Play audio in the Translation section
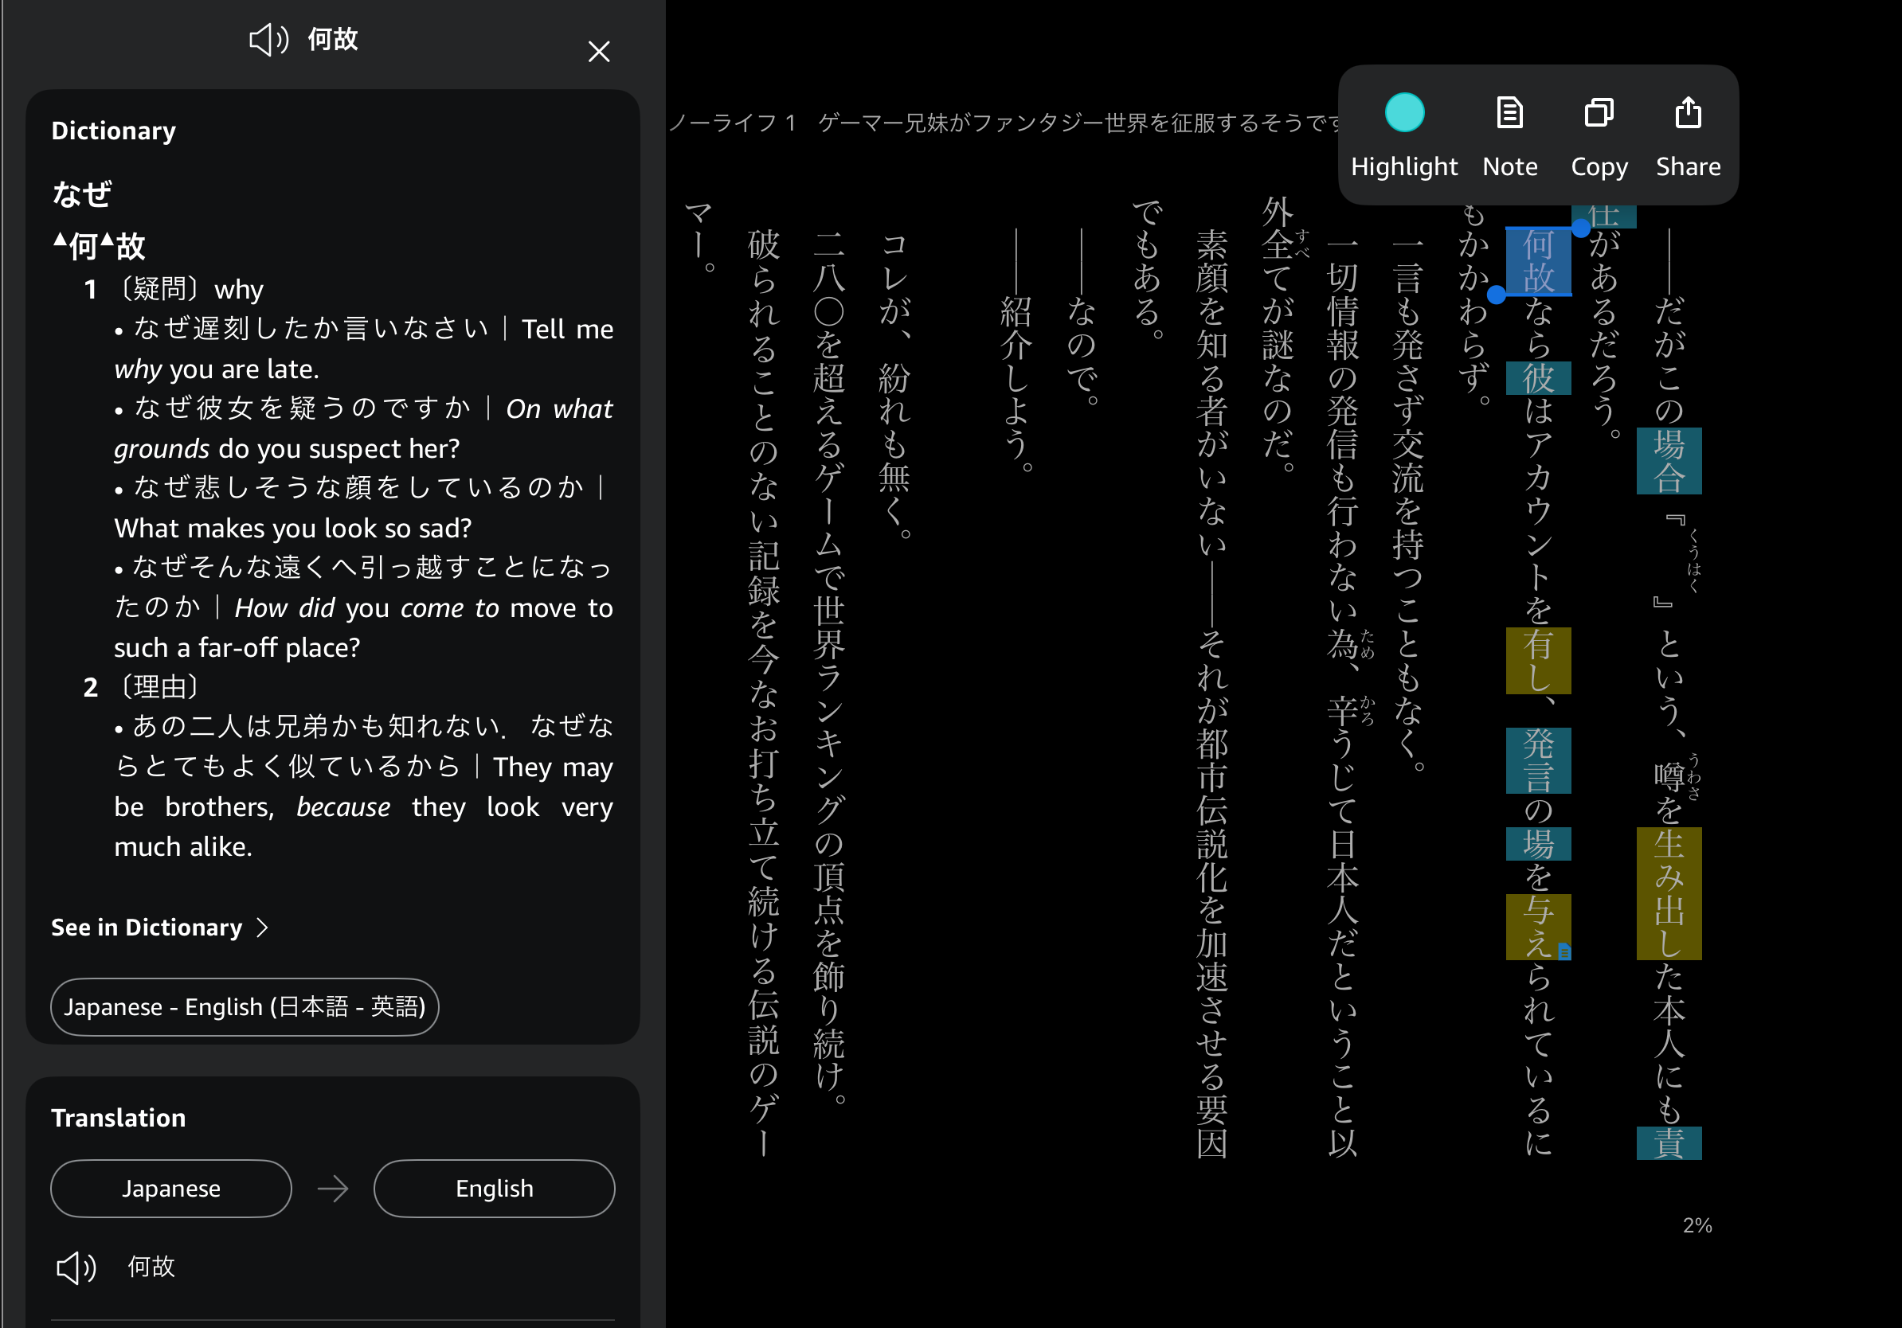The image size is (1902, 1328). [x=76, y=1267]
